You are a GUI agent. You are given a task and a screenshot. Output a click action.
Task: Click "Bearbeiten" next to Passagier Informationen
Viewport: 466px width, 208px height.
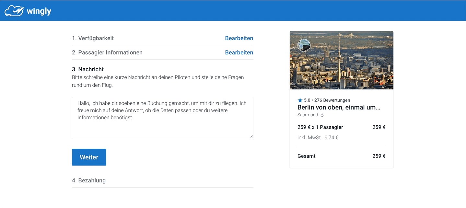(x=239, y=52)
